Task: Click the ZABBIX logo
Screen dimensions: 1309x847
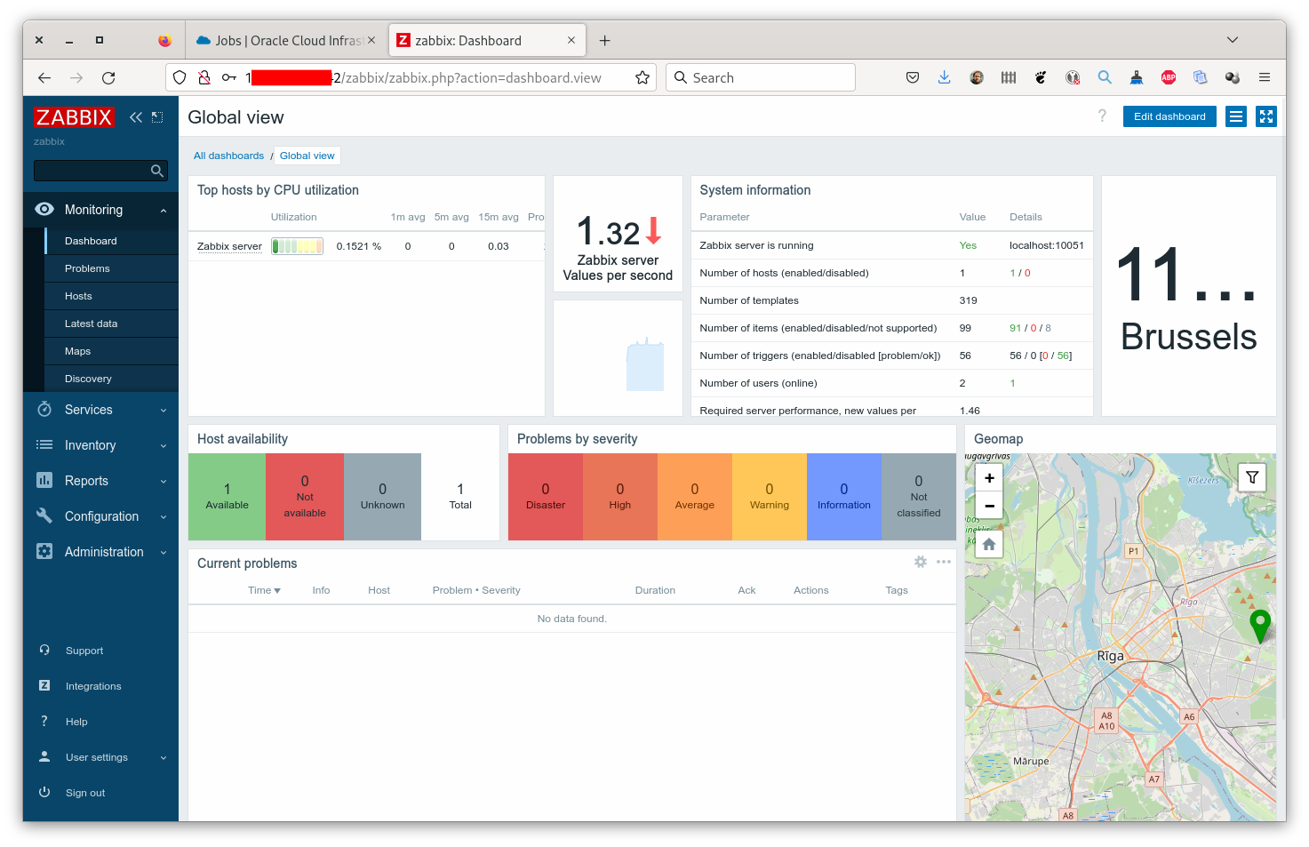Action: [74, 116]
